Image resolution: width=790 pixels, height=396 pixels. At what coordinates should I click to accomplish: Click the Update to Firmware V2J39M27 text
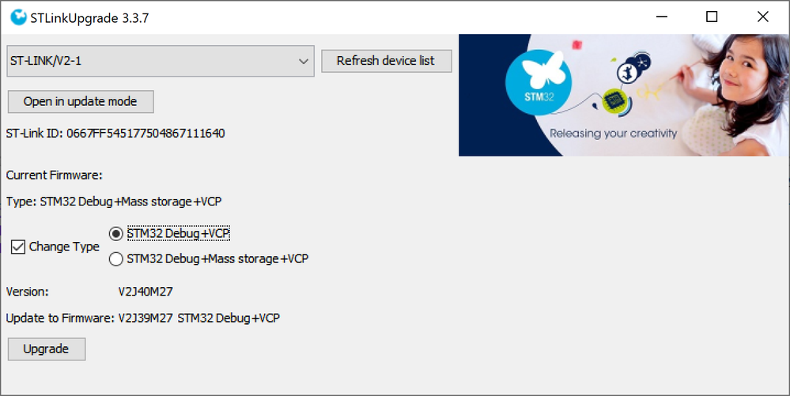pos(142,319)
